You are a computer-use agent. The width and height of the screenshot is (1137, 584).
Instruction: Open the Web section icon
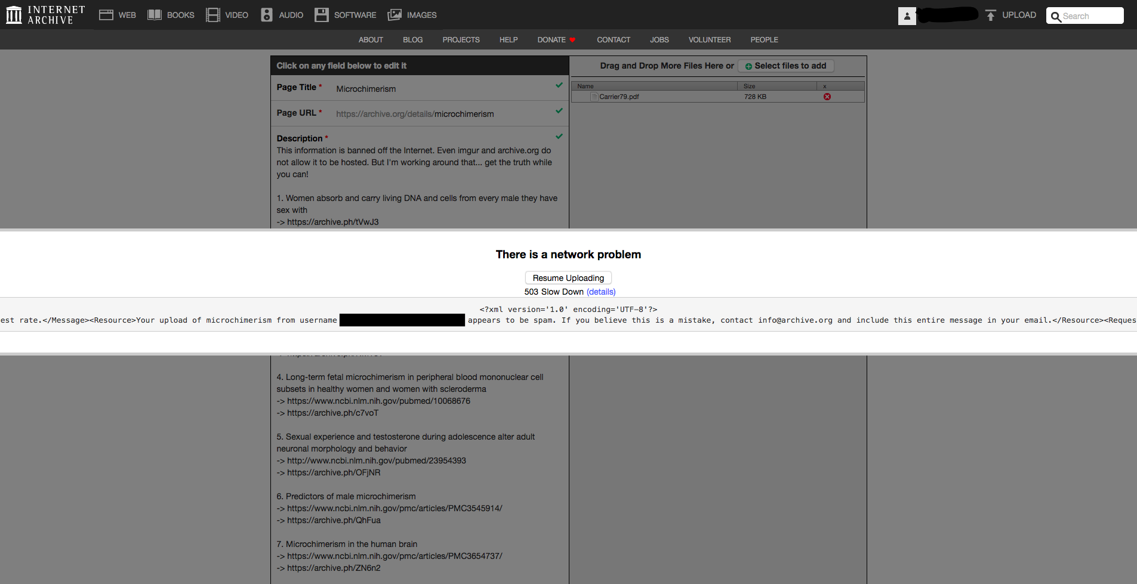click(106, 15)
